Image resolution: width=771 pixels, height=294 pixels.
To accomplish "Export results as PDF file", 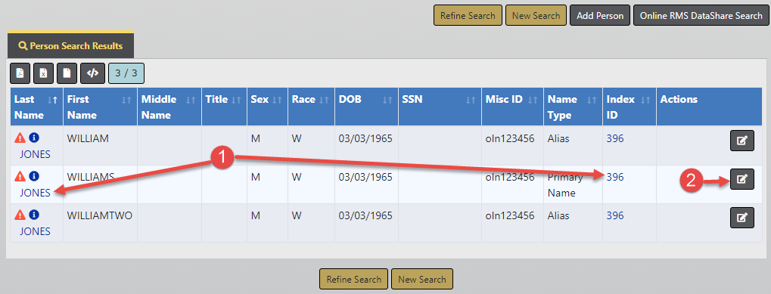I will pyautogui.click(x=20, y=73).
